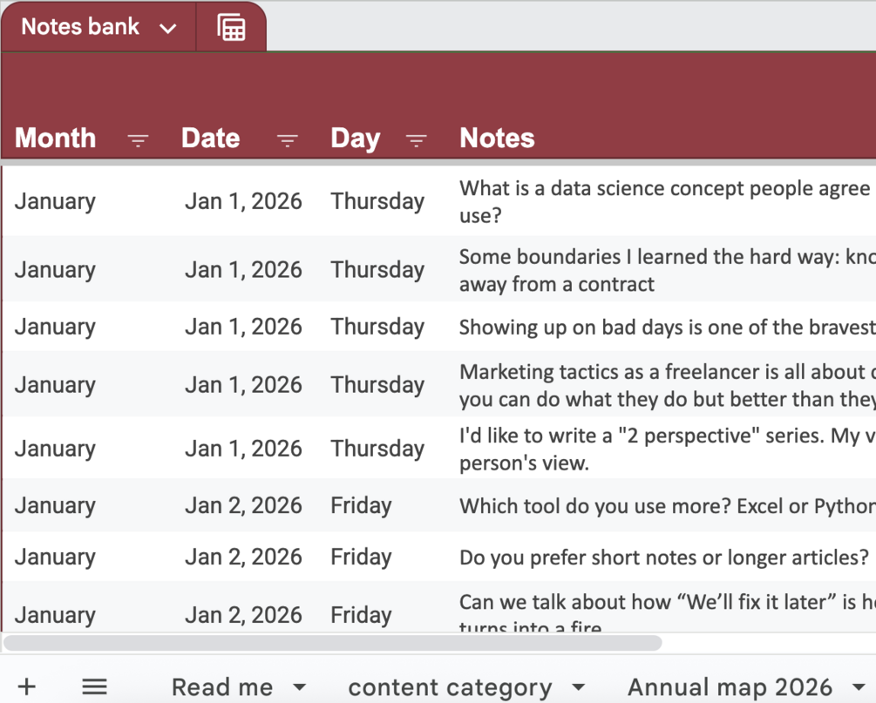Screen dimensions: 876x703
Task: Switch to the Read me sheet tab
Action: [x=221, y=687]
